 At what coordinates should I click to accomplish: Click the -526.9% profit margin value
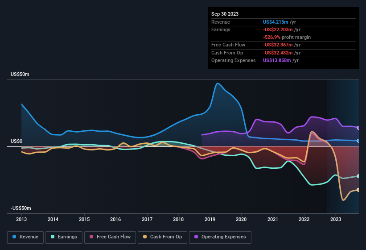[271, 37]
